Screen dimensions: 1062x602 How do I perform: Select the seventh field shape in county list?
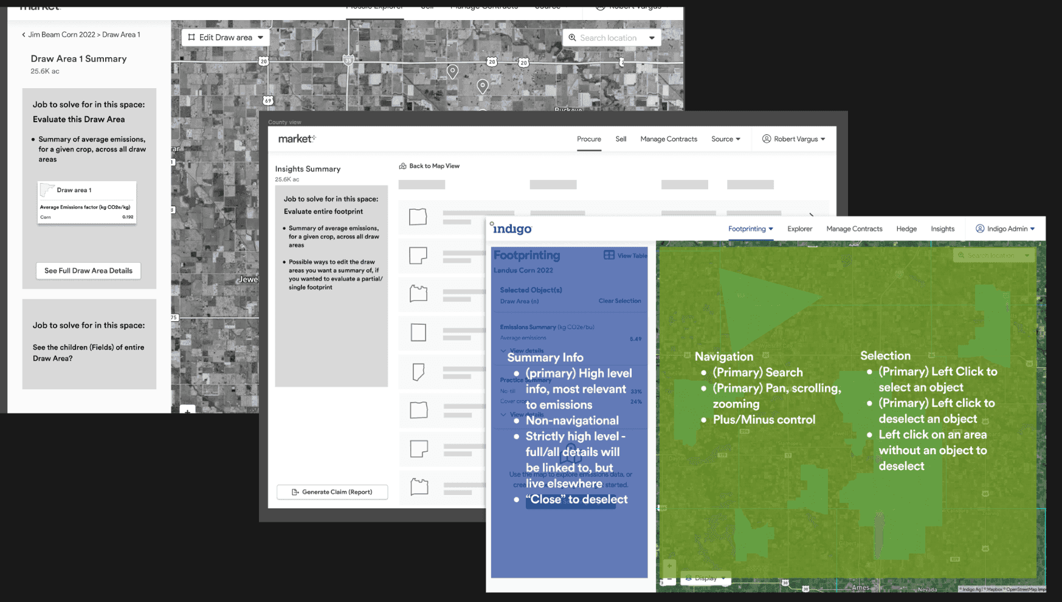(419, 449)
